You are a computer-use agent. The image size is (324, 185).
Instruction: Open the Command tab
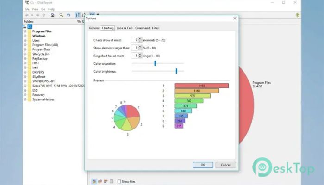point(143,28)
